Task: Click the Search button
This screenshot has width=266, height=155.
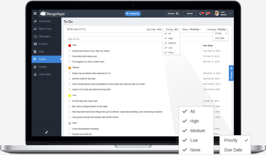Action: [173, 14]
